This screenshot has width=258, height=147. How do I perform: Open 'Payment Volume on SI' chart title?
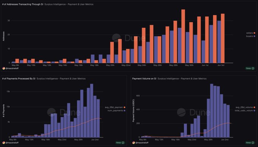(144, 79)
